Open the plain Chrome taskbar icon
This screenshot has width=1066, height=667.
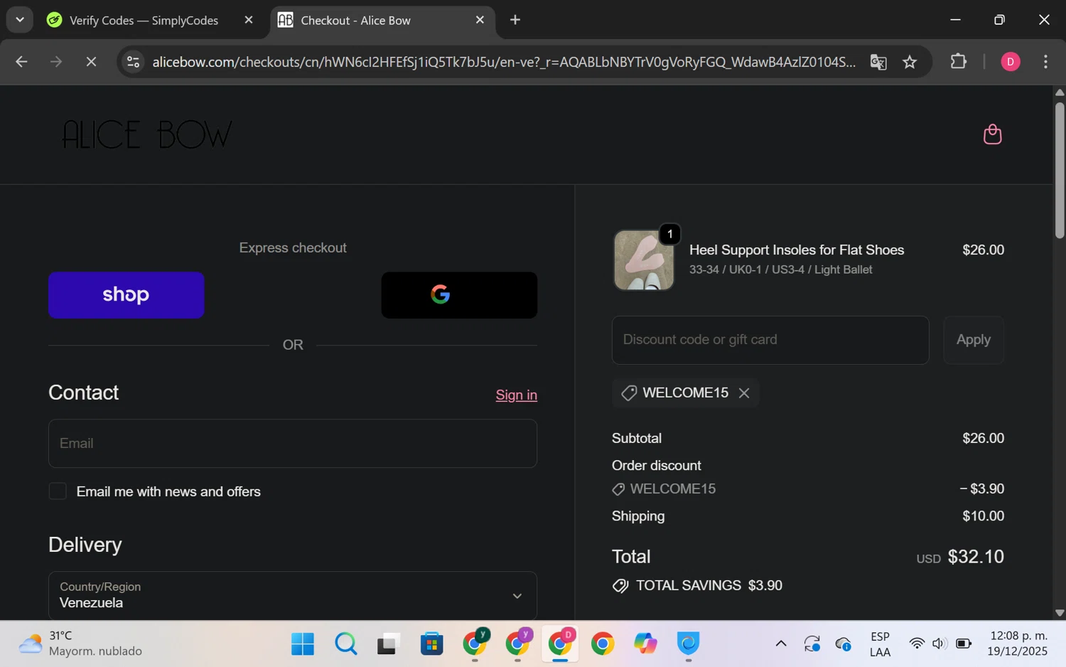[x=603, y=644]
